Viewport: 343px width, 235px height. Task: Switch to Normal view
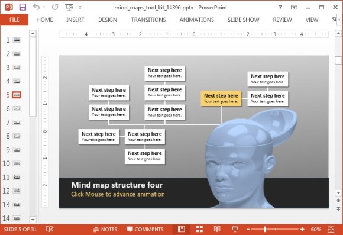coord(182,229)
